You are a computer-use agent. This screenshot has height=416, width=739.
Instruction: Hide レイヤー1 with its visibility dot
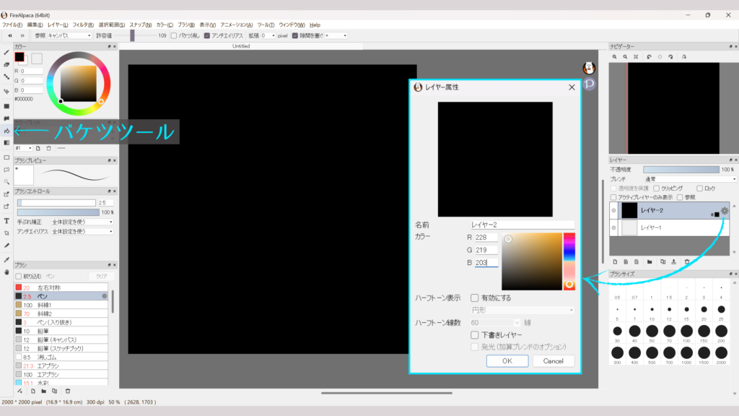614,227
